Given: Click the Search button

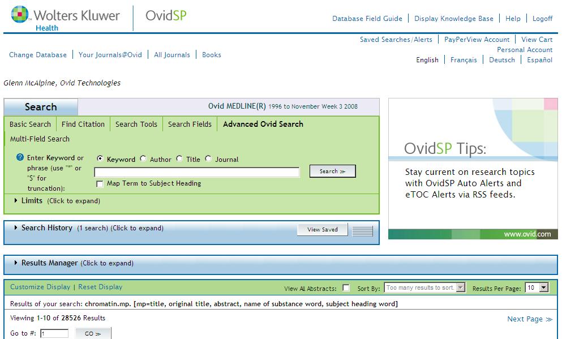Looking at the screenshot, I should (333, 171).
